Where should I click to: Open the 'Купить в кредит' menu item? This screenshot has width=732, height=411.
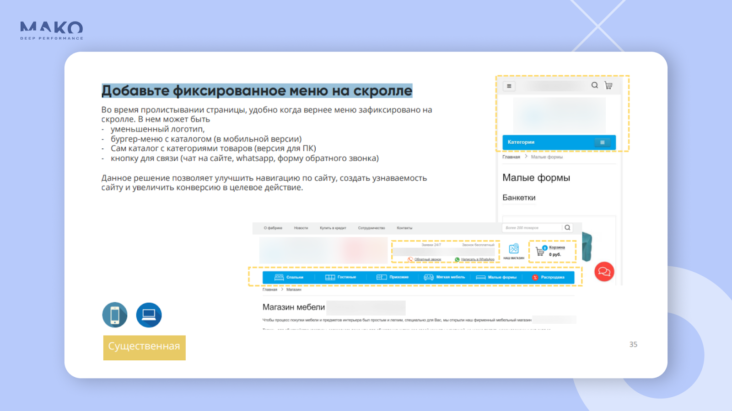[333, 228]
